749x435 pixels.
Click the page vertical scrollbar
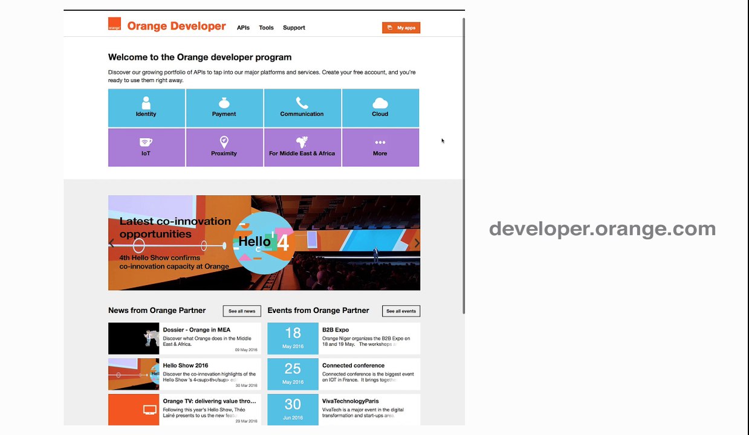(x=464, y=166)
